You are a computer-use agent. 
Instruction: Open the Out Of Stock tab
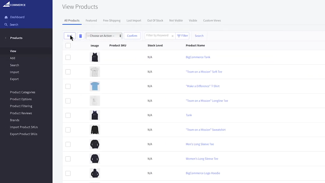tap(155, 20)
